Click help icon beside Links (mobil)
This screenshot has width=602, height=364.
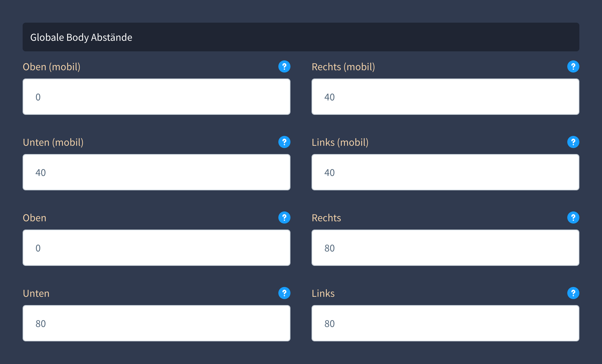click(x=573, y=142)
